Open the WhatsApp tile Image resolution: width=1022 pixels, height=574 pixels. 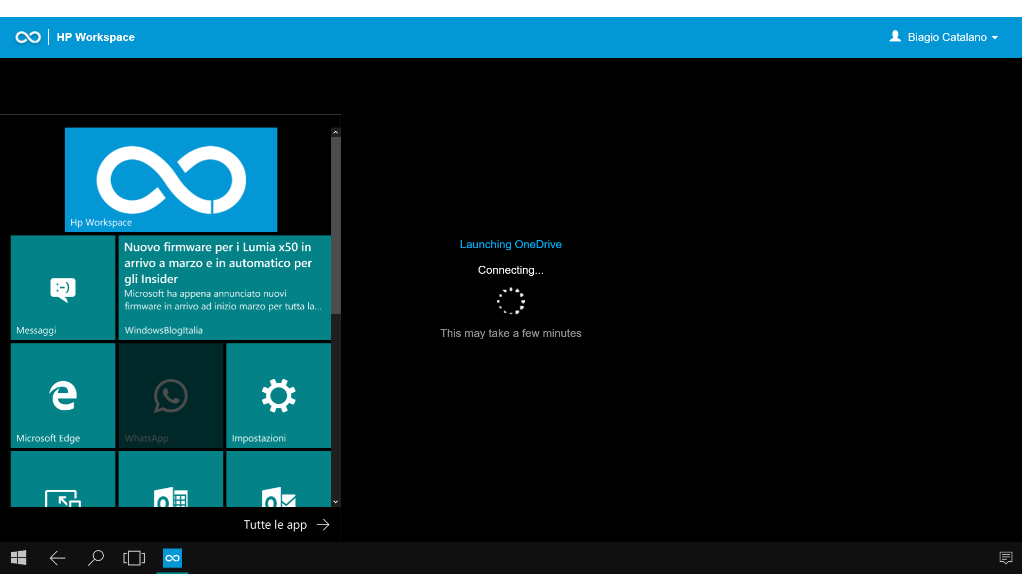coord(171,395)
